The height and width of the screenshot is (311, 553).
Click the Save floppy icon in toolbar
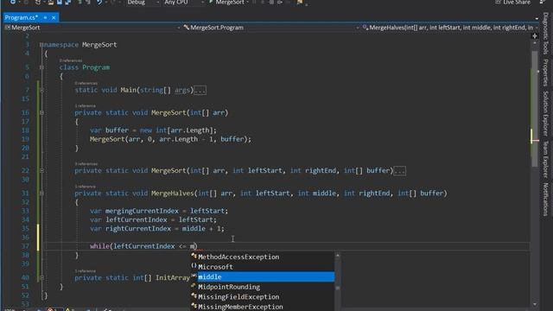pyautogui.click(x=60, y=2)
